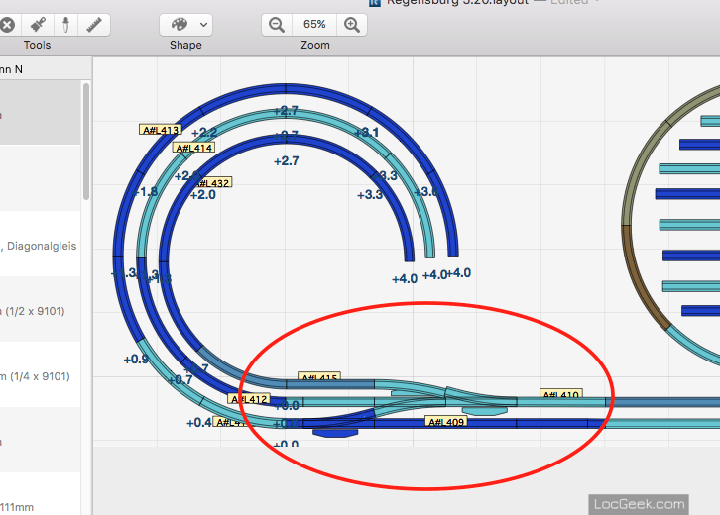Viewport: 720px width, 515px height.
Task: Click the +2.2 height label near A#L413
Action: click(x=204, y=133)
